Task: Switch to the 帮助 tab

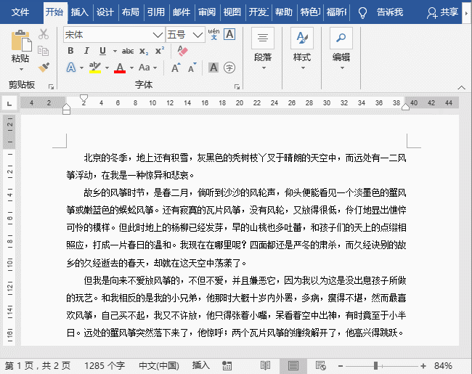Action: (x=283, y=12)
